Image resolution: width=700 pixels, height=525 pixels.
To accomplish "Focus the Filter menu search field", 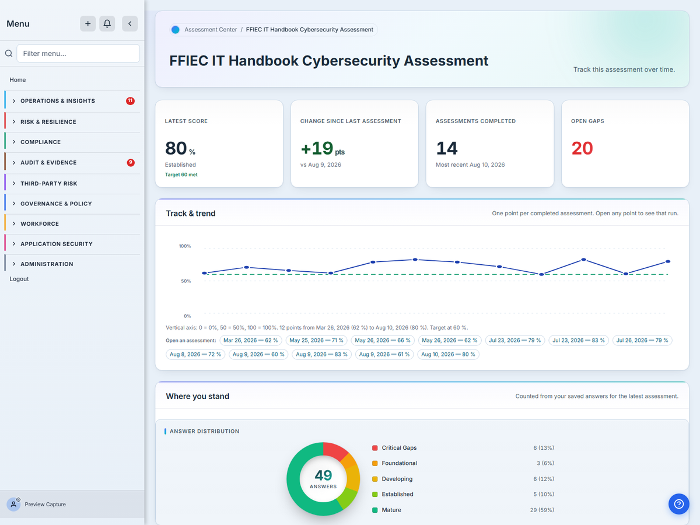I will click(78, 53).
